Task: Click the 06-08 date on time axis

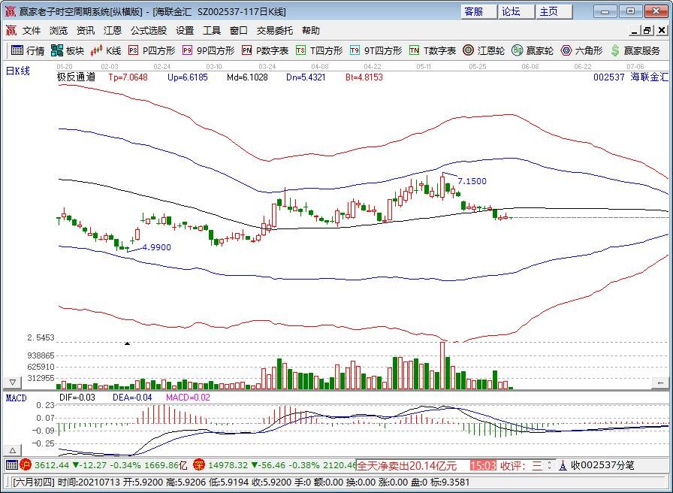Action: click(x=530, y=67)
